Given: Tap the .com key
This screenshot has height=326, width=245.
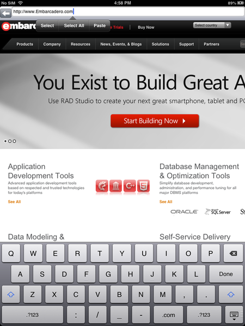Looking at the screenshot, I should pos(169,315).
